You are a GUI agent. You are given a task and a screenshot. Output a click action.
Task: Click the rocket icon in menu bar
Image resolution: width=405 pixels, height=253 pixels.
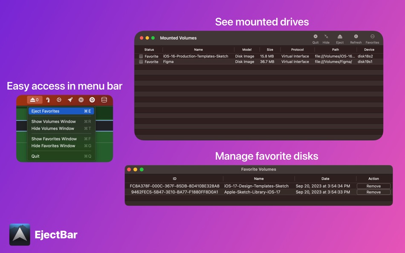(x=70, y=100)
